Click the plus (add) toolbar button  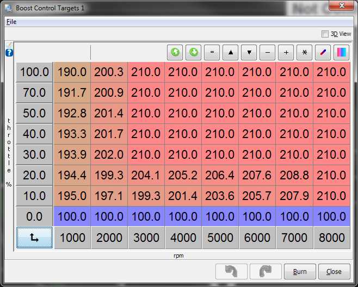[x=286, y=52]
